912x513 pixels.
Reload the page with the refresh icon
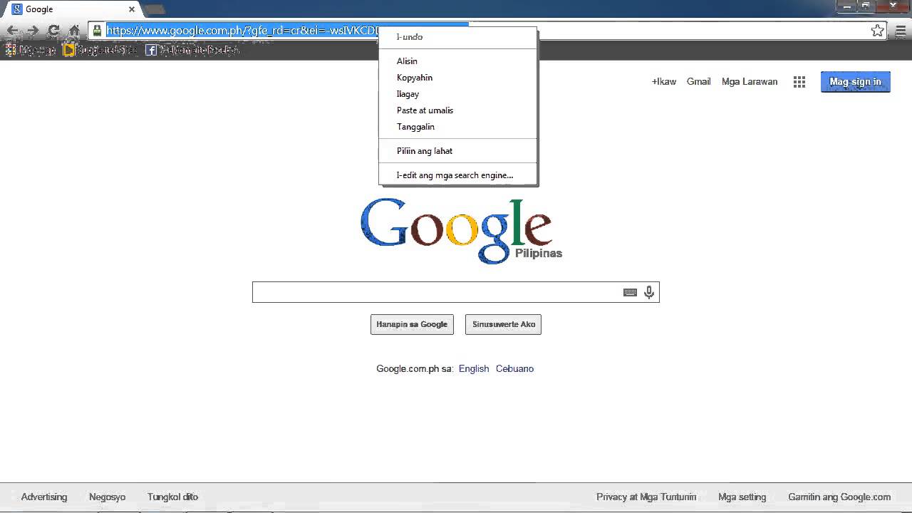point(53,31)
